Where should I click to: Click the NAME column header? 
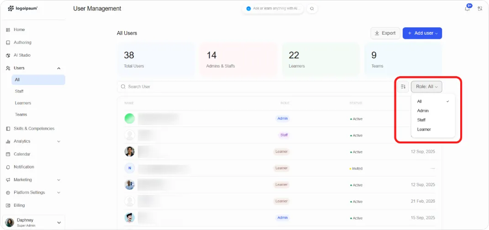click(x=129, y=103)
